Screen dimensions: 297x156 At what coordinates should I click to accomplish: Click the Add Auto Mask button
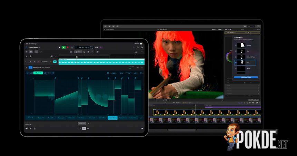[x=246, y=77]
